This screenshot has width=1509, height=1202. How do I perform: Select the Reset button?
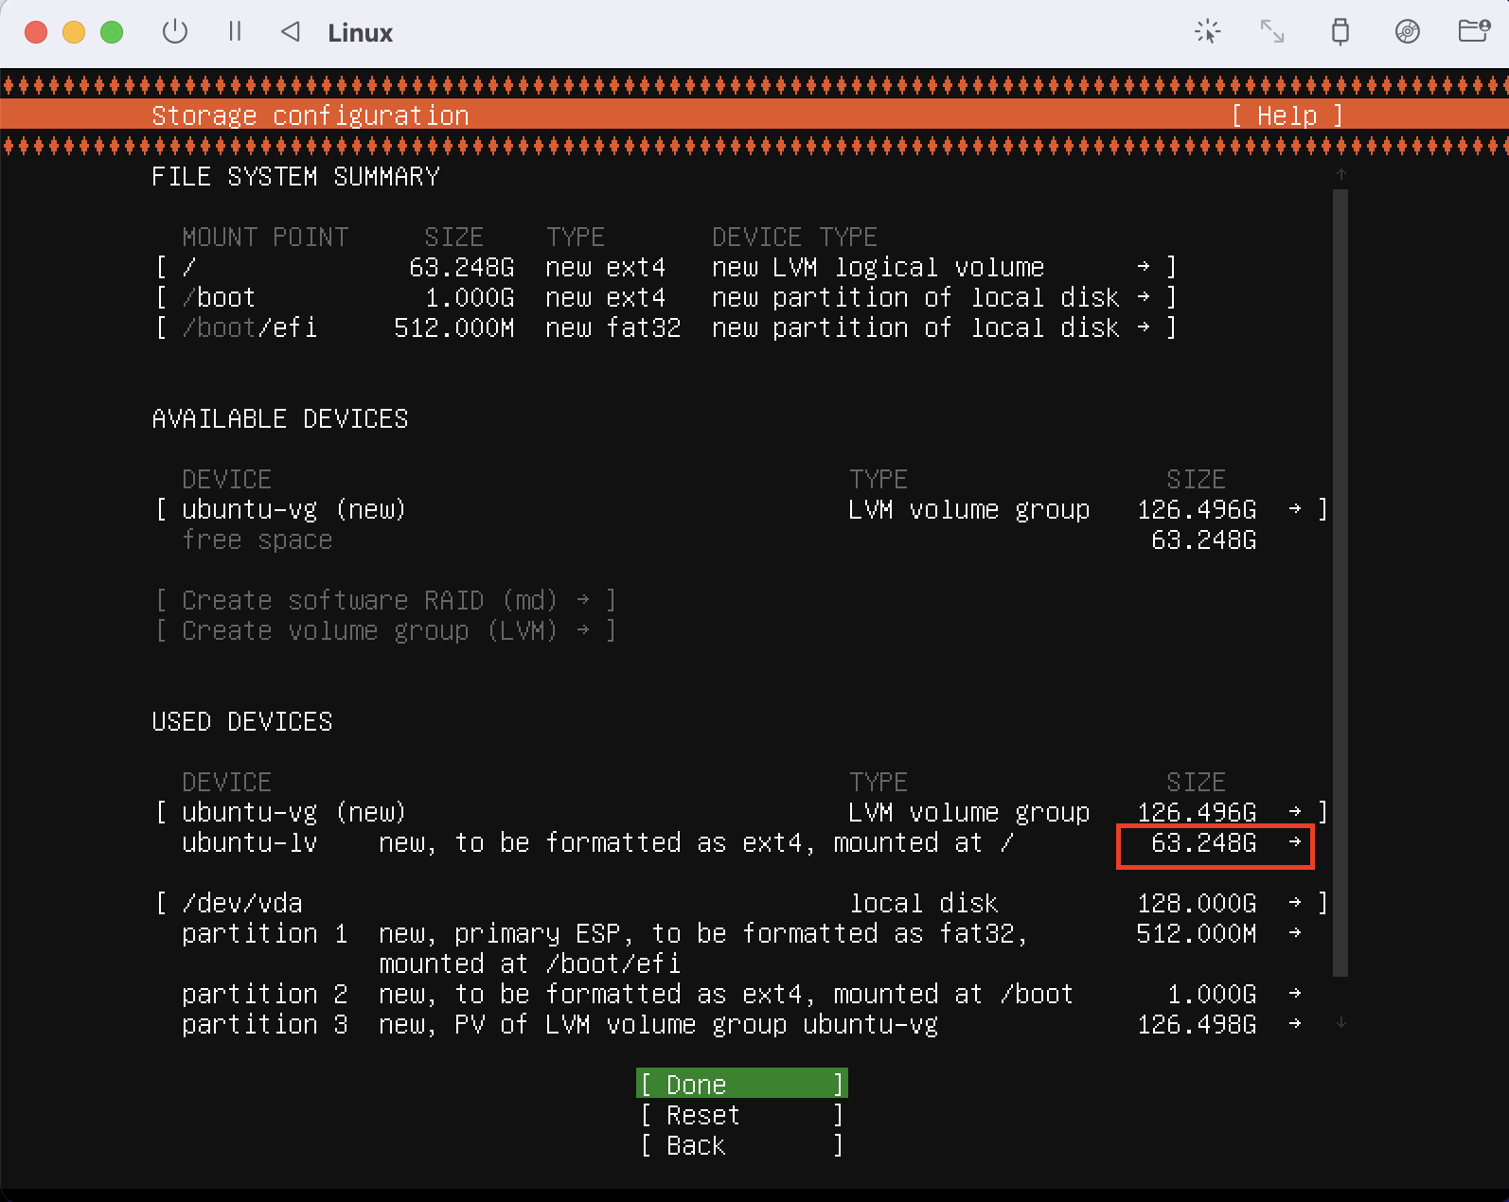click(742, 1115)
